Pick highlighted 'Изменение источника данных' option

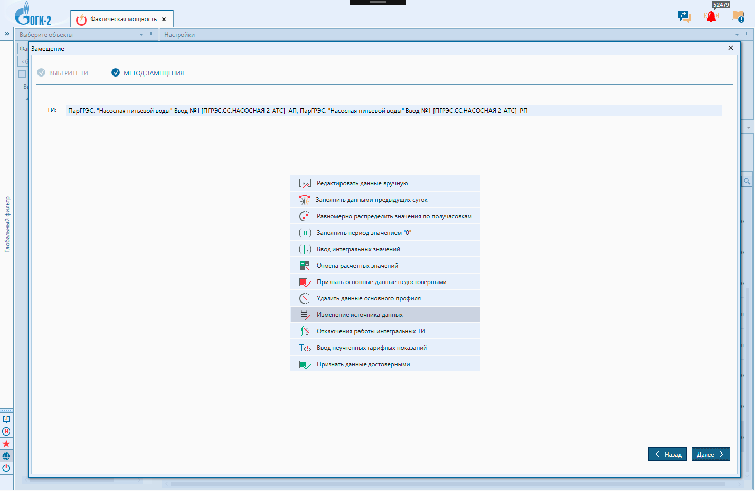pyautogui.click(x=385, y=315)
